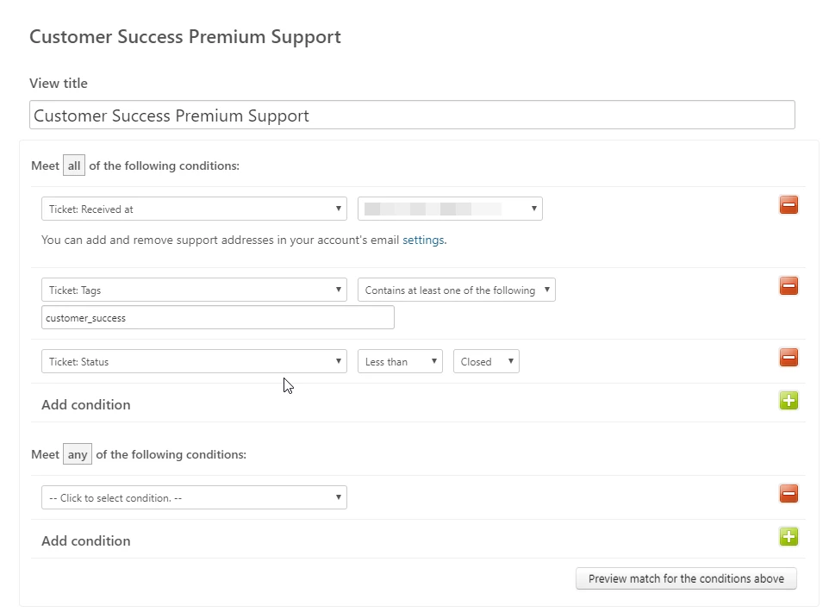This screenshot has height=612, width=829.
Task: Open the Ticket: Status field dropdown
Action: pos(194,362)
